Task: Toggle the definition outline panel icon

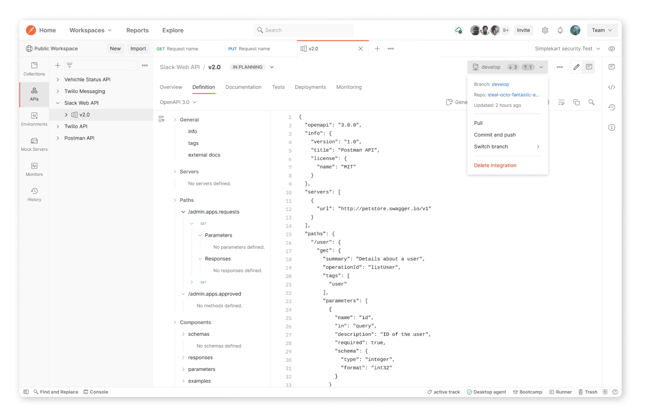Action: 161,119
